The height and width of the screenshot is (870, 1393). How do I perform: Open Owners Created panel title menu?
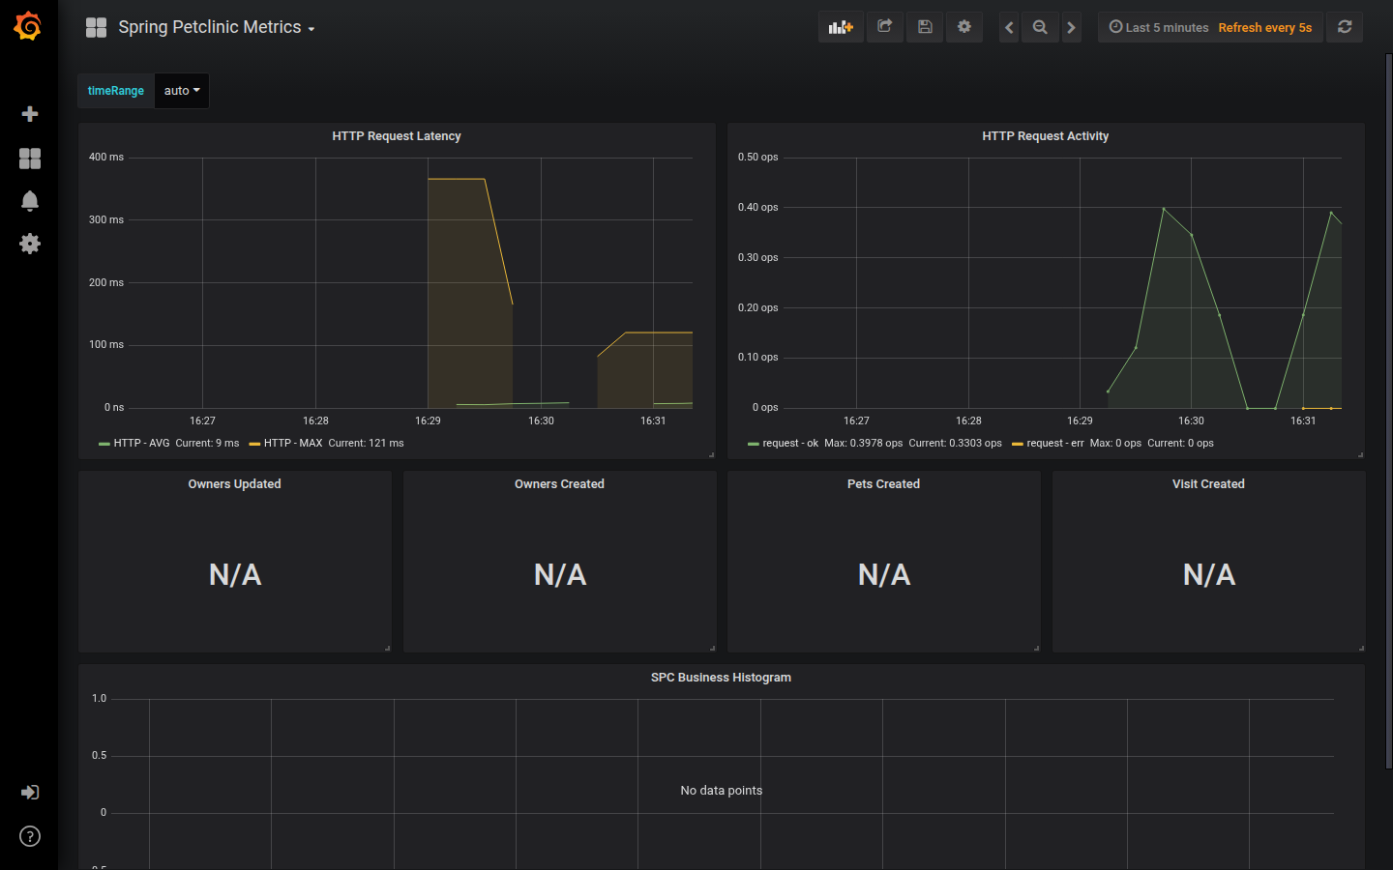click(559, 484)
